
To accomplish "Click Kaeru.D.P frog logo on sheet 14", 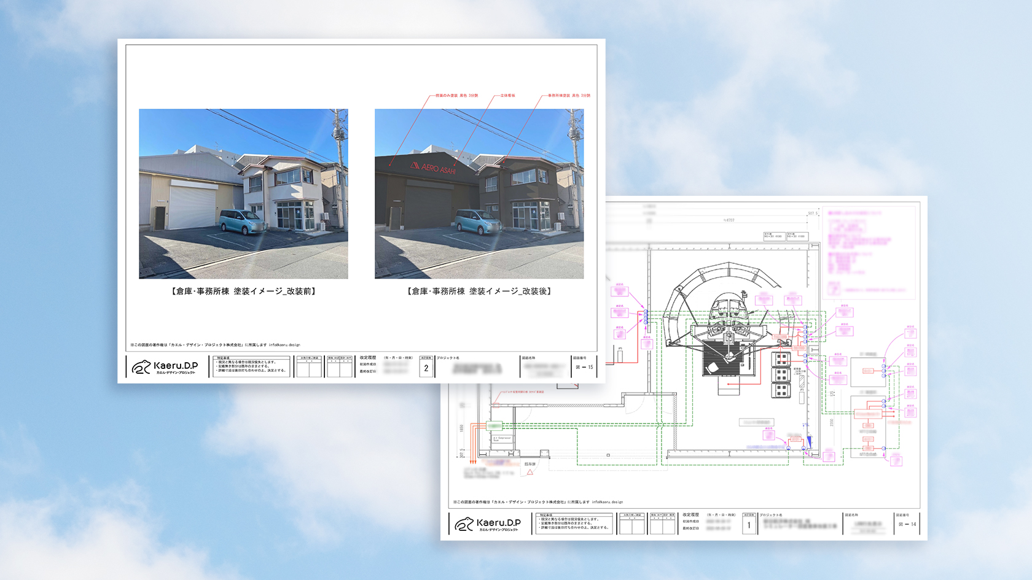I will click(488, 524).
